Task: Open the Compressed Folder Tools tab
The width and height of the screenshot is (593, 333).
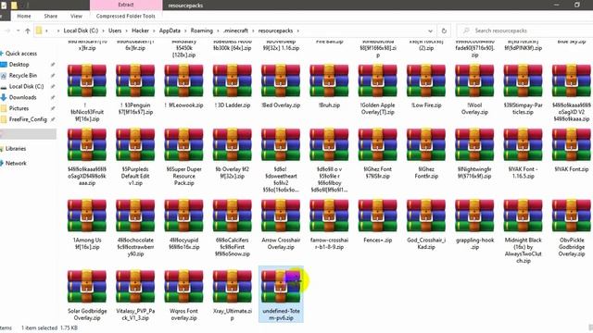Action: point(126,16)
